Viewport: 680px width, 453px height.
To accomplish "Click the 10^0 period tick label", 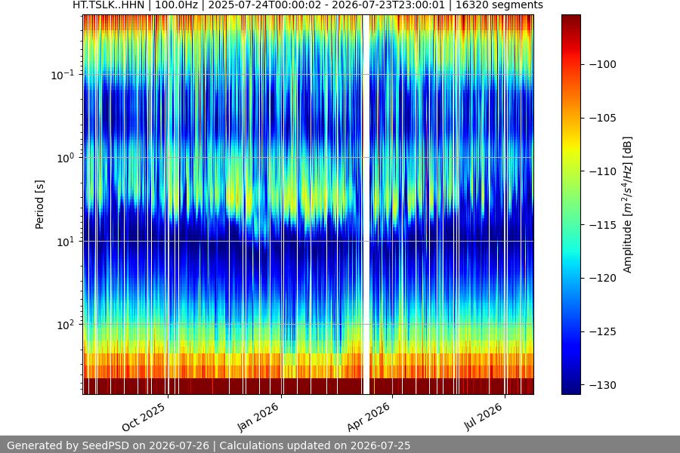I will (x=66, y=159).
